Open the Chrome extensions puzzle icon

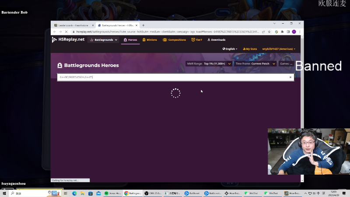[282, 32]
